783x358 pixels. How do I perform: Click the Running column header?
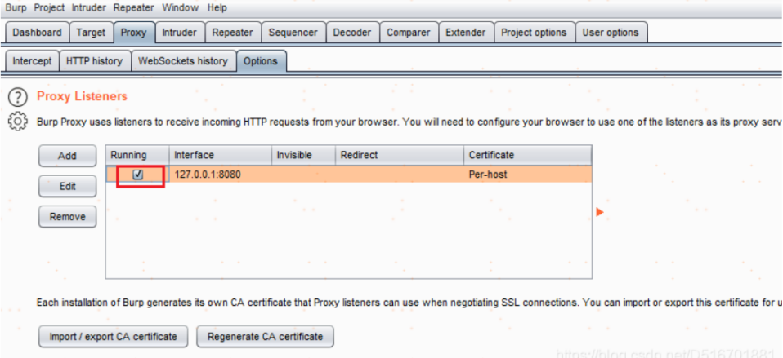click(x=137, y=155)
